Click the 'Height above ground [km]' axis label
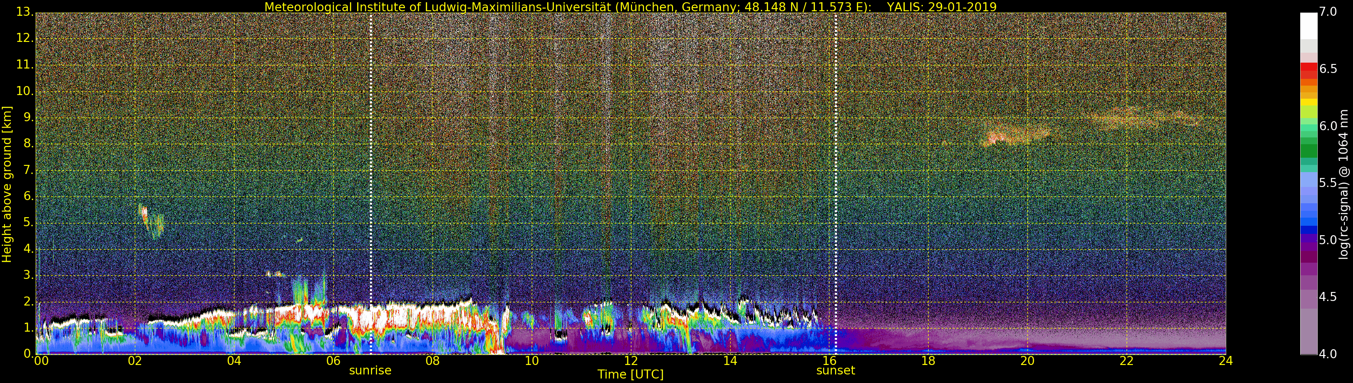1353x383 pixels. click(7, 184)
